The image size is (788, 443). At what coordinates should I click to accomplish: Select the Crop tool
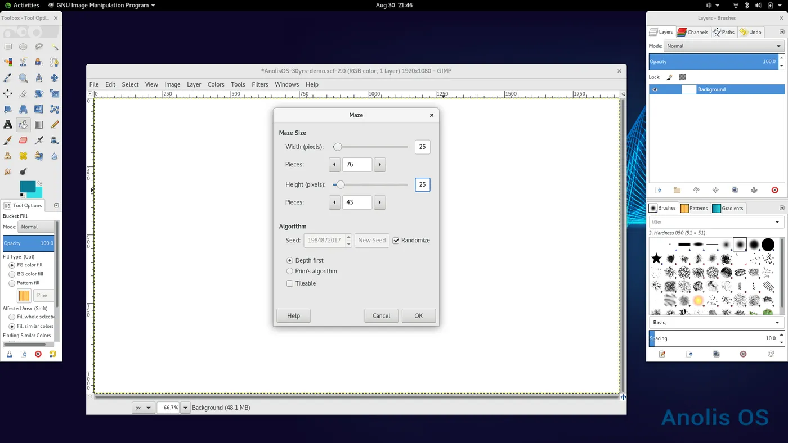23,94
